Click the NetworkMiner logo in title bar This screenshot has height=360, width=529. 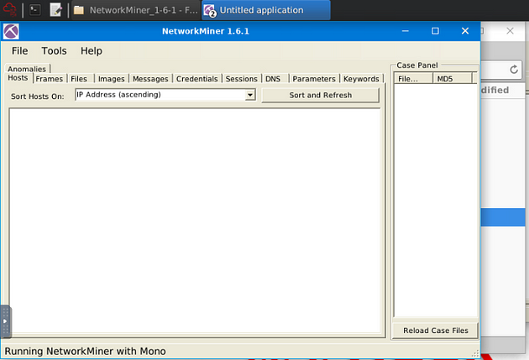click(x=11, y=31)
